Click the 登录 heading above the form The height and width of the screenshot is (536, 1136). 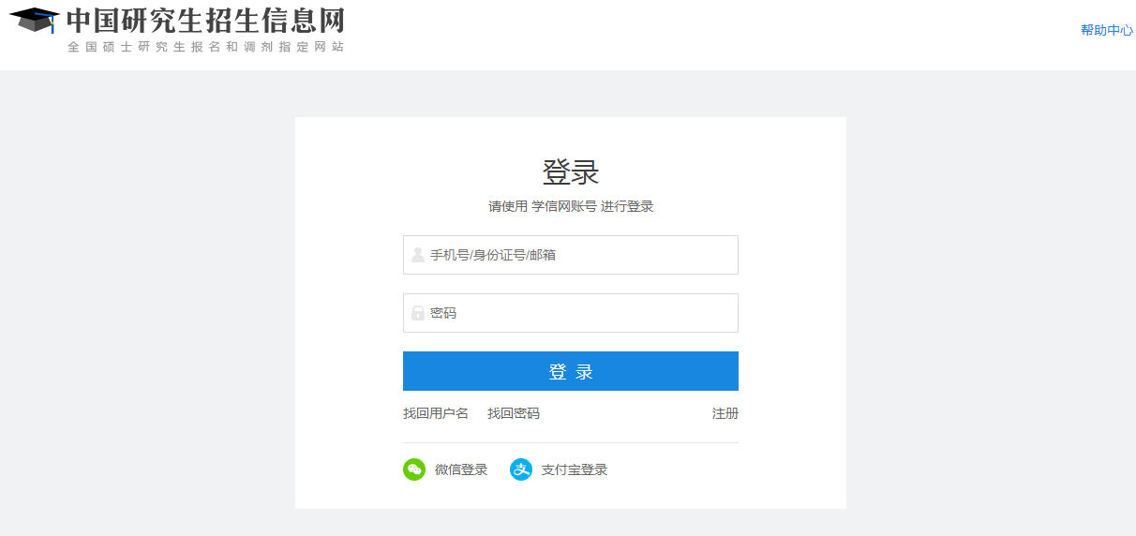(570, 172)
